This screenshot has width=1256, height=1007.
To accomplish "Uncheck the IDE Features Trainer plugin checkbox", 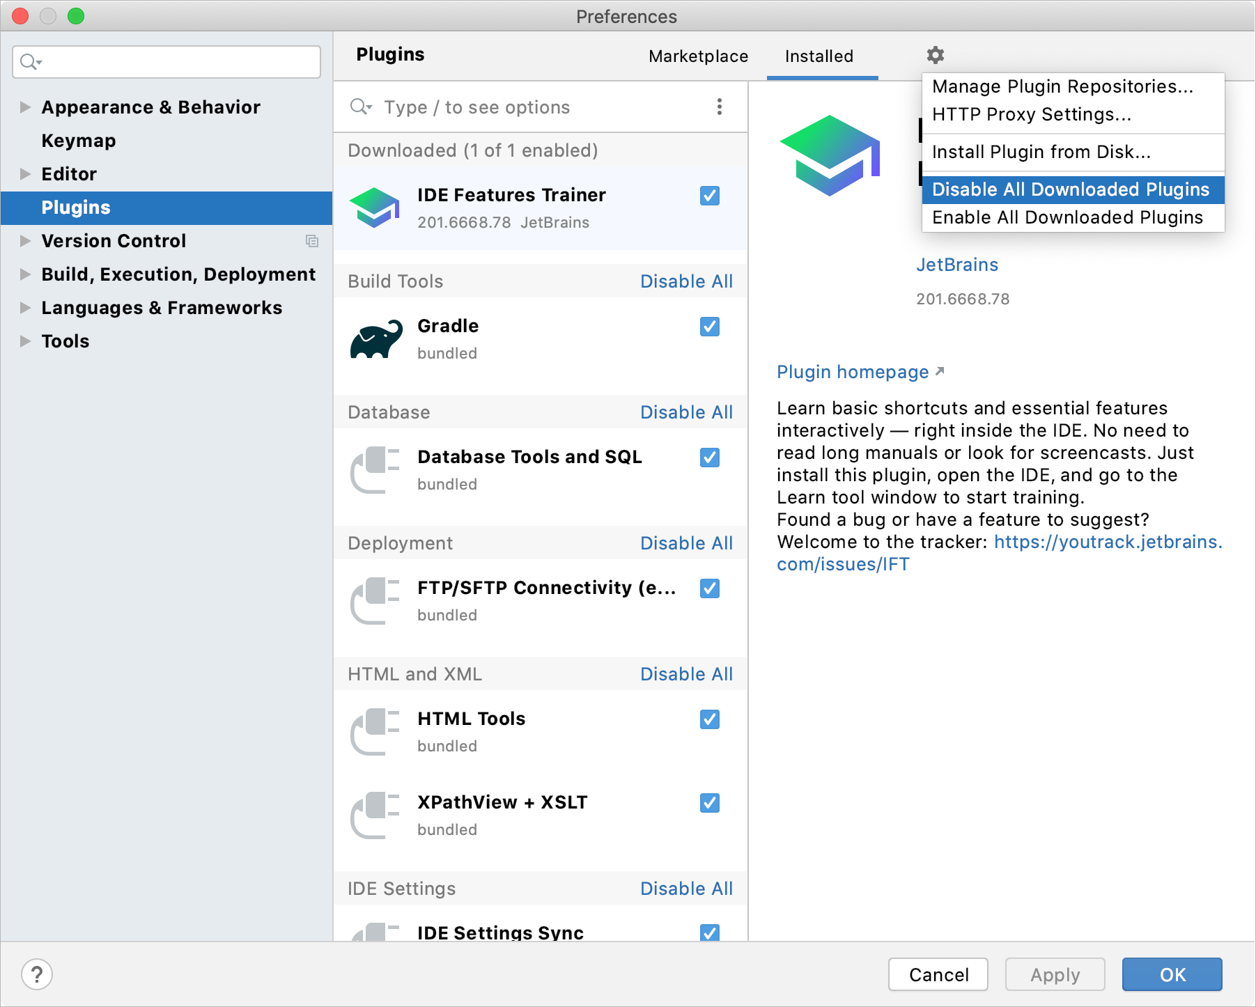I will tap(710, 196).
